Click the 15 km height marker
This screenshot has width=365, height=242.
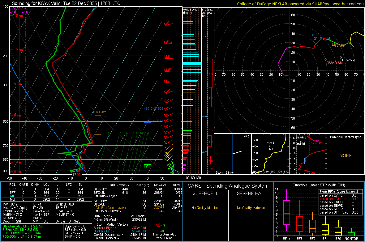point(18,15)
